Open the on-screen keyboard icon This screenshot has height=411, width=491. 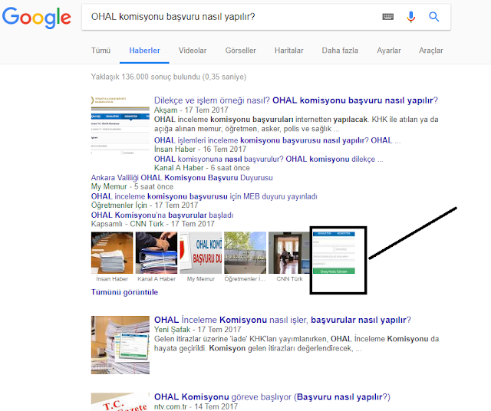(x=388, y=17)
